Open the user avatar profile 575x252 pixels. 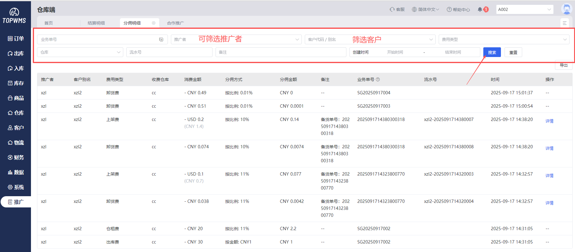tap(566, 9)
